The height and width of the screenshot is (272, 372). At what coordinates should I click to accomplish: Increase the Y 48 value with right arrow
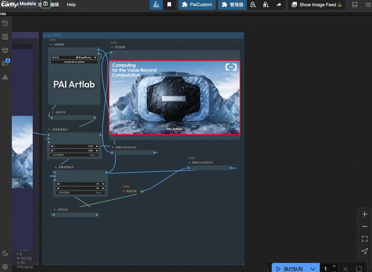pyautogui.click(x=103, y=188)
